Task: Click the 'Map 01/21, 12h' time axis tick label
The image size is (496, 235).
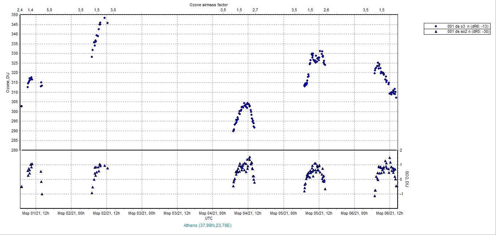Action: click(35, 214)
